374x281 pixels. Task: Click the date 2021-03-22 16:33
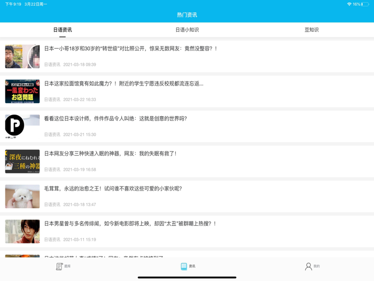pos(80,100)
